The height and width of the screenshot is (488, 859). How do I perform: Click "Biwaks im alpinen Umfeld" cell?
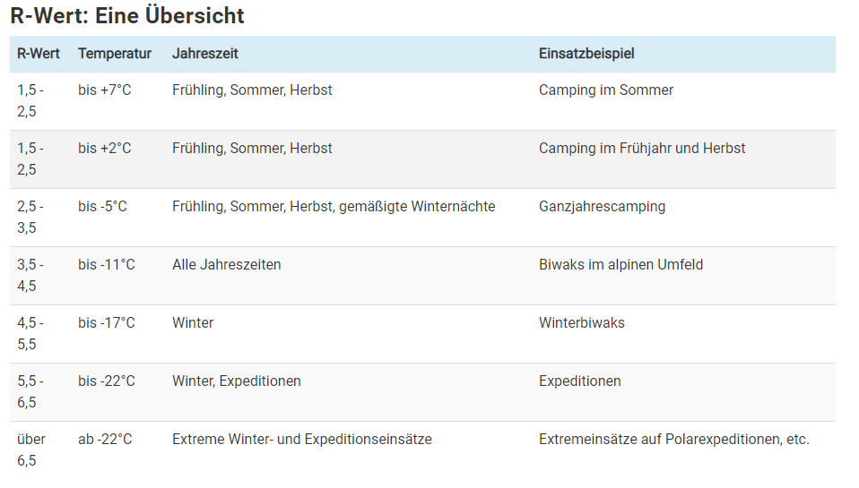621,265
